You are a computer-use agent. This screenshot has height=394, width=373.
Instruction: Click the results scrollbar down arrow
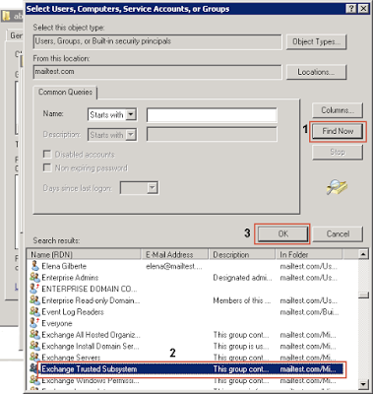coord(363,383)
